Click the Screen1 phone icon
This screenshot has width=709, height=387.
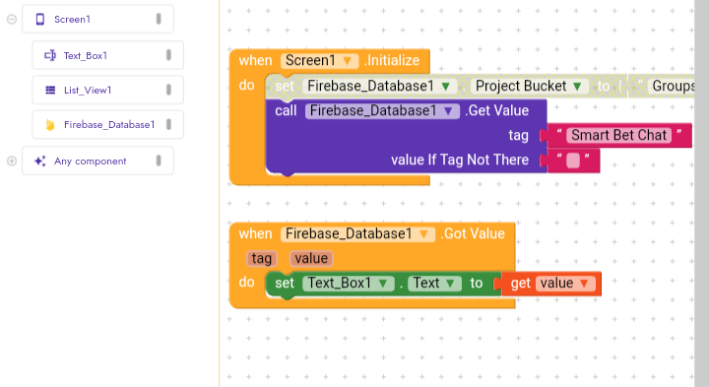[40, 19]
